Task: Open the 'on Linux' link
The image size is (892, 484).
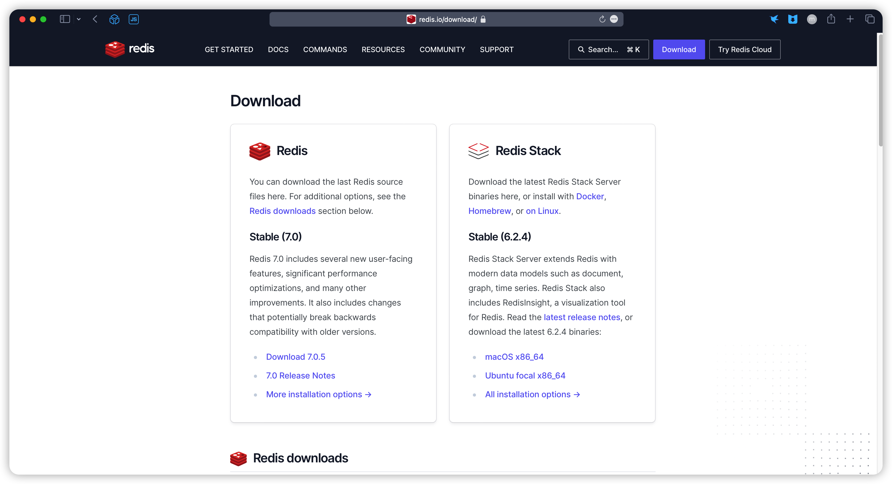Action: [542, 211]
